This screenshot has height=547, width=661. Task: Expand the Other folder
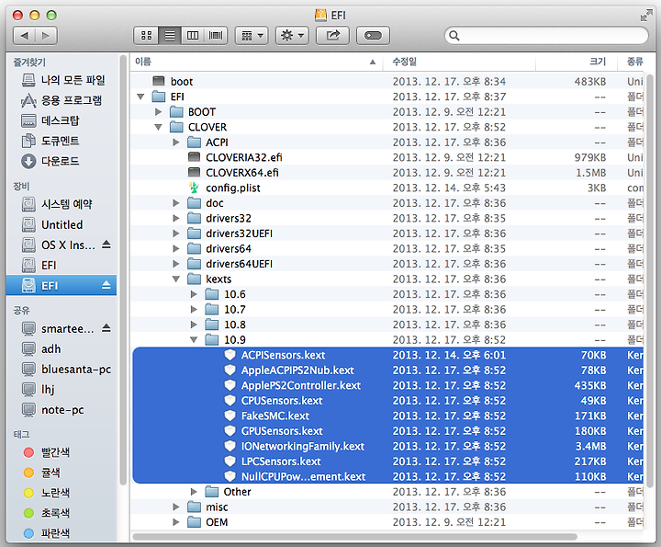(194, 492)
